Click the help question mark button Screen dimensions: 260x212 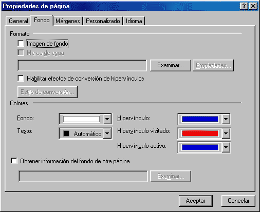244,6
